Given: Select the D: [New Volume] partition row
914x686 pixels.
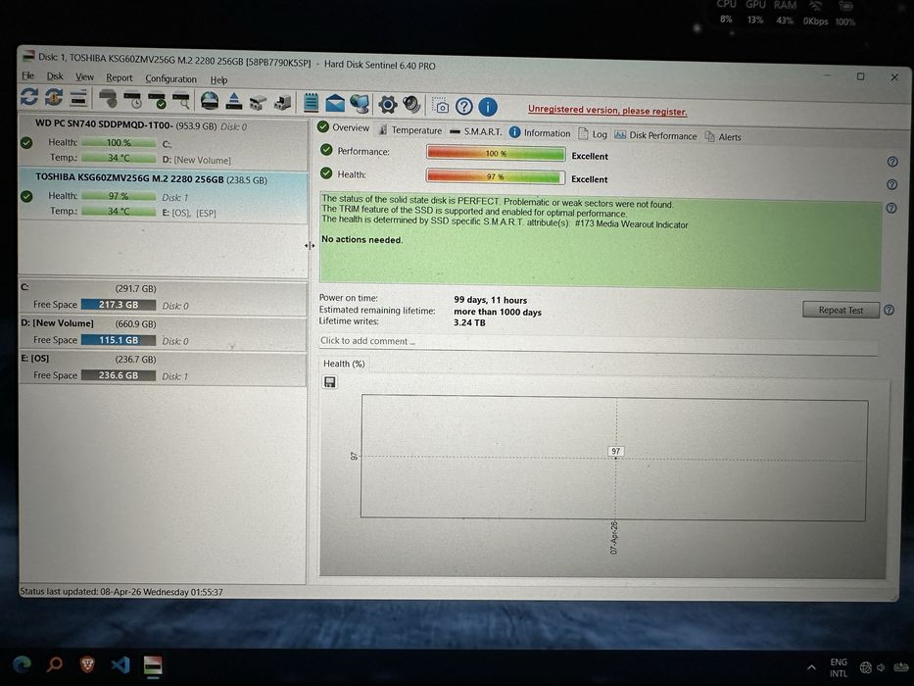Looking at the screenshot, I should (163, 332).
